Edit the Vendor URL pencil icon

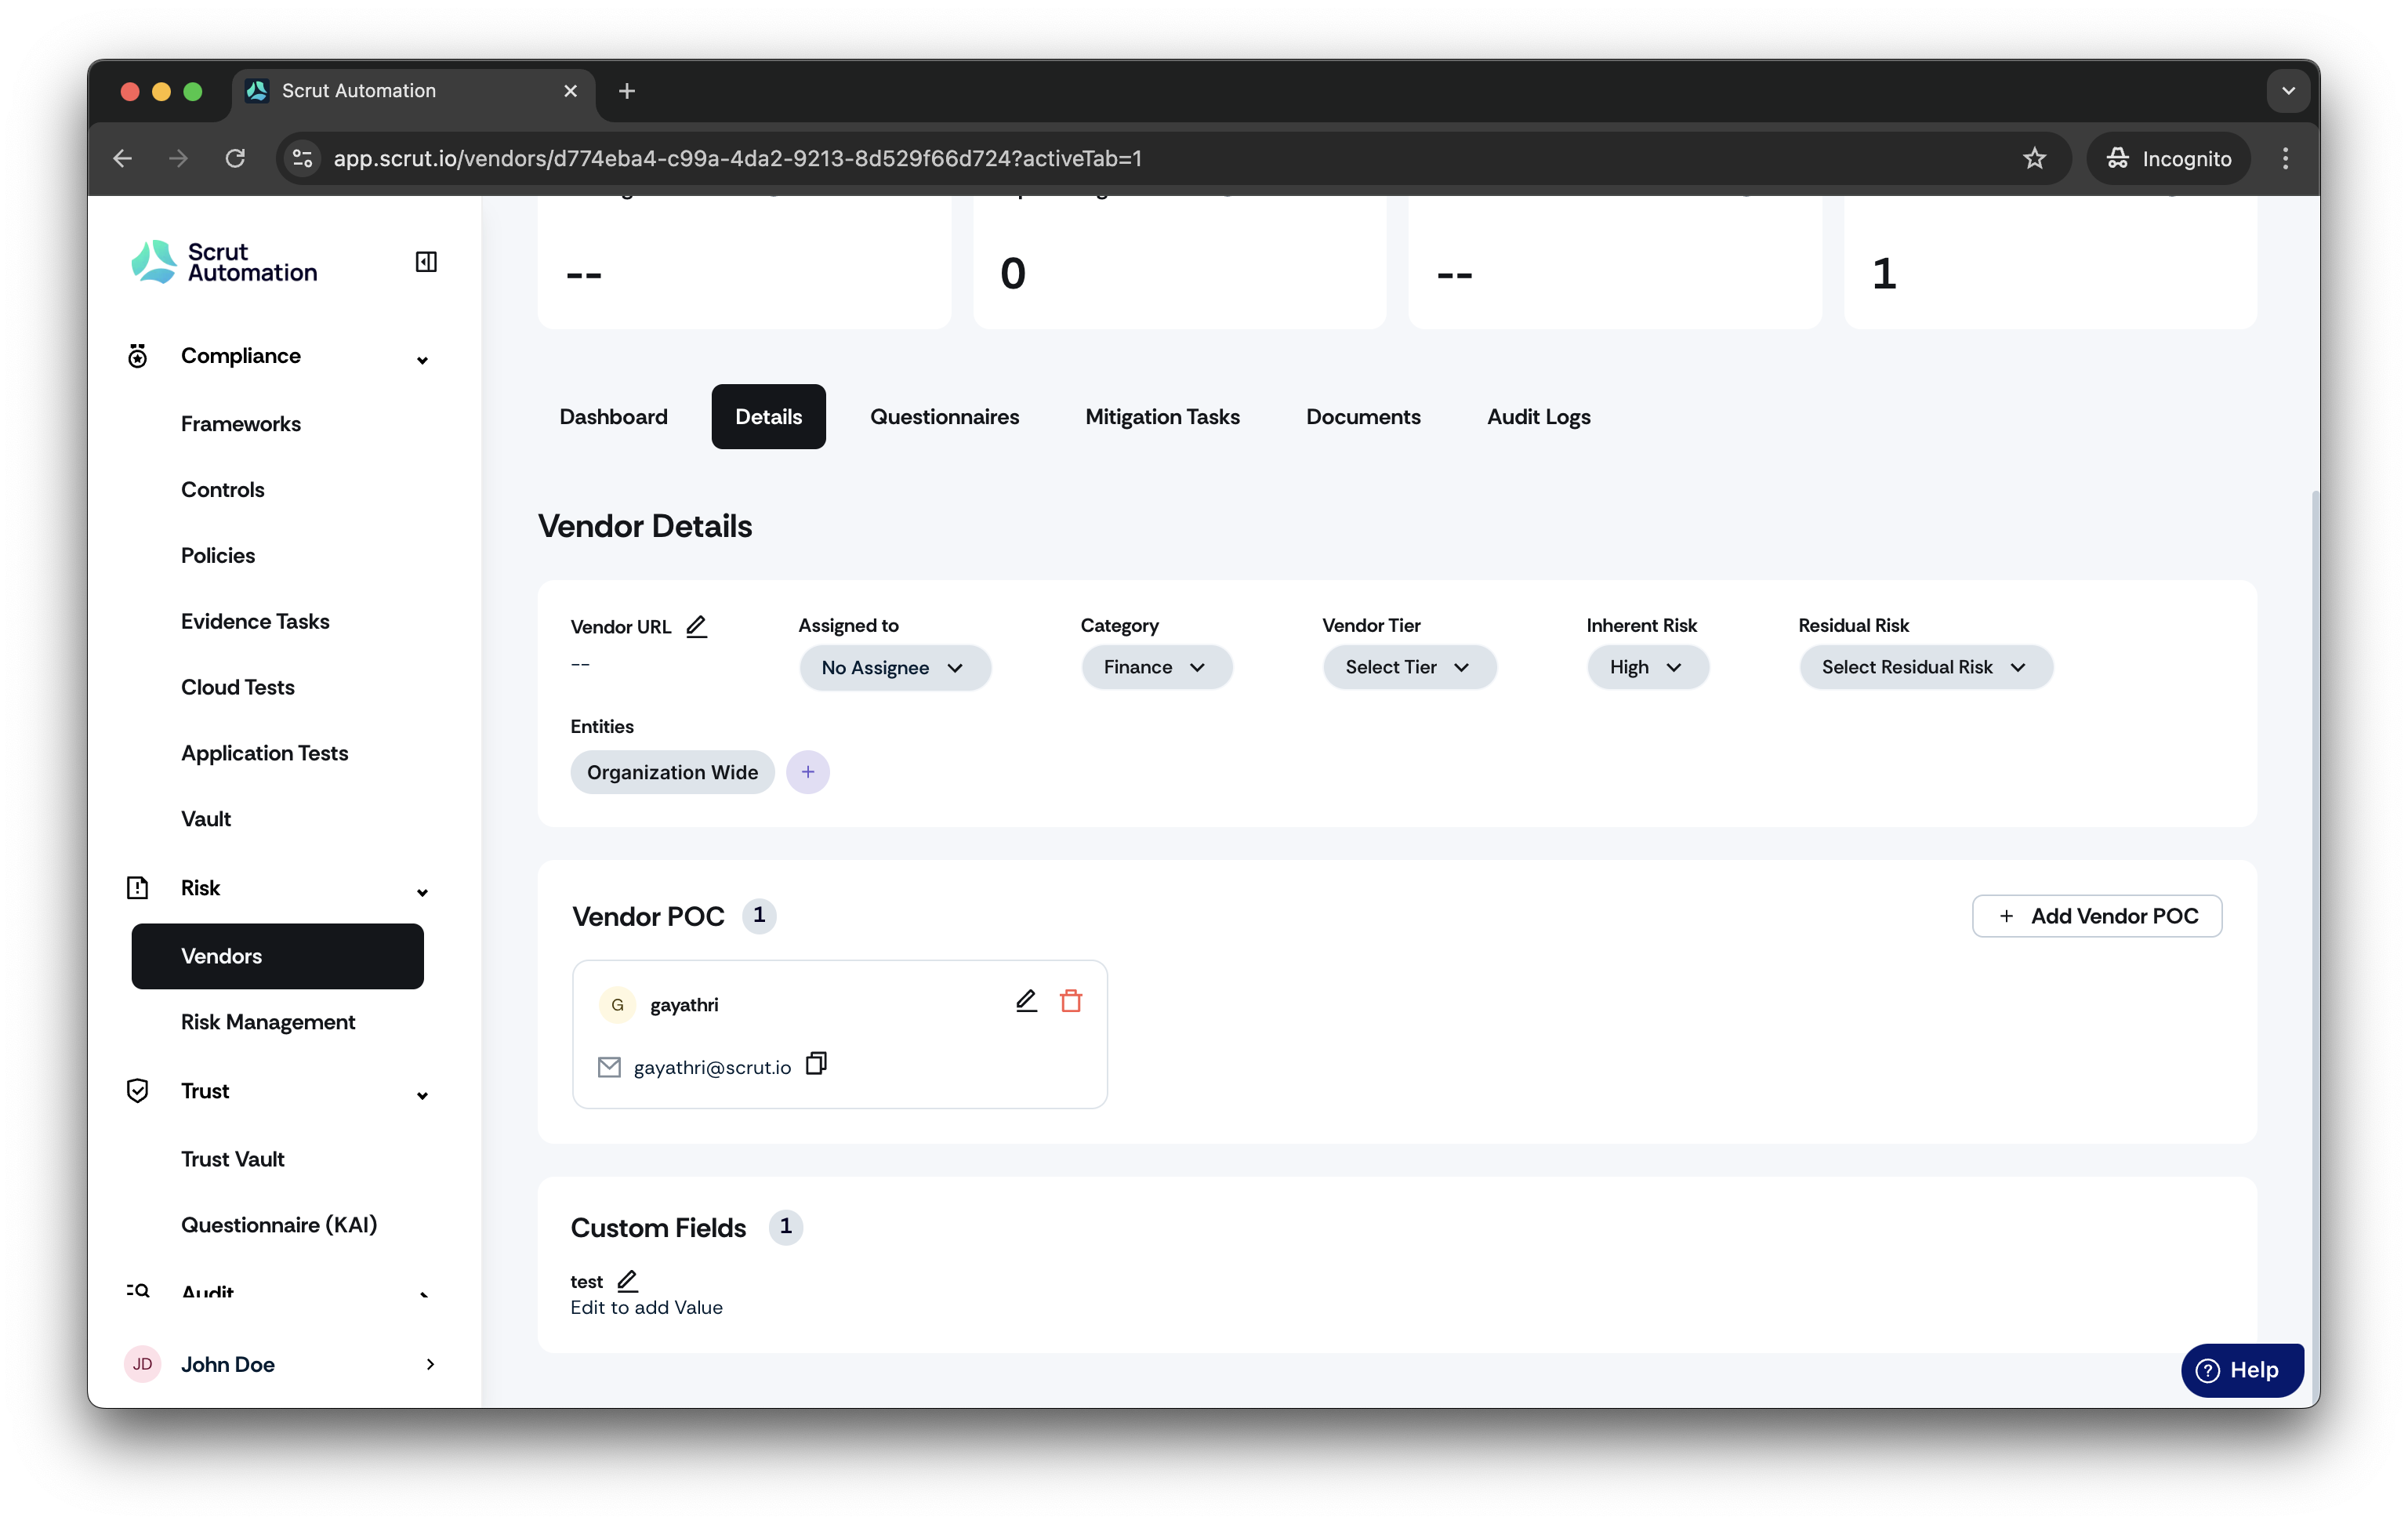click(x=696, y=626)
